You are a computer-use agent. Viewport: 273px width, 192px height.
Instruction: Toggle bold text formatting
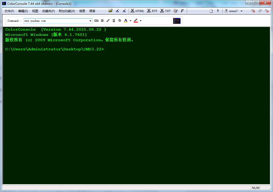(x=102, y=21)
